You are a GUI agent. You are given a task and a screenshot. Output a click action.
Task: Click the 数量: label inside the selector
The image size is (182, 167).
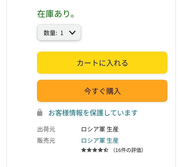tap(50, 33)
